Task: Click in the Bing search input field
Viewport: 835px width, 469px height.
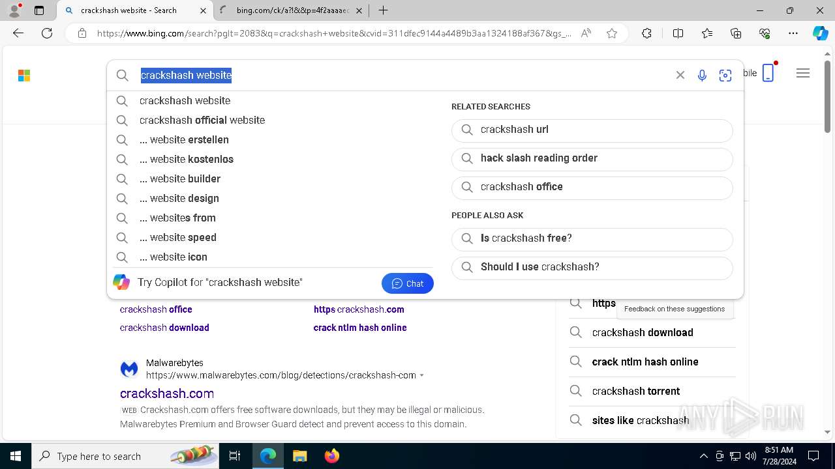Action: click(x=404, y=76)
